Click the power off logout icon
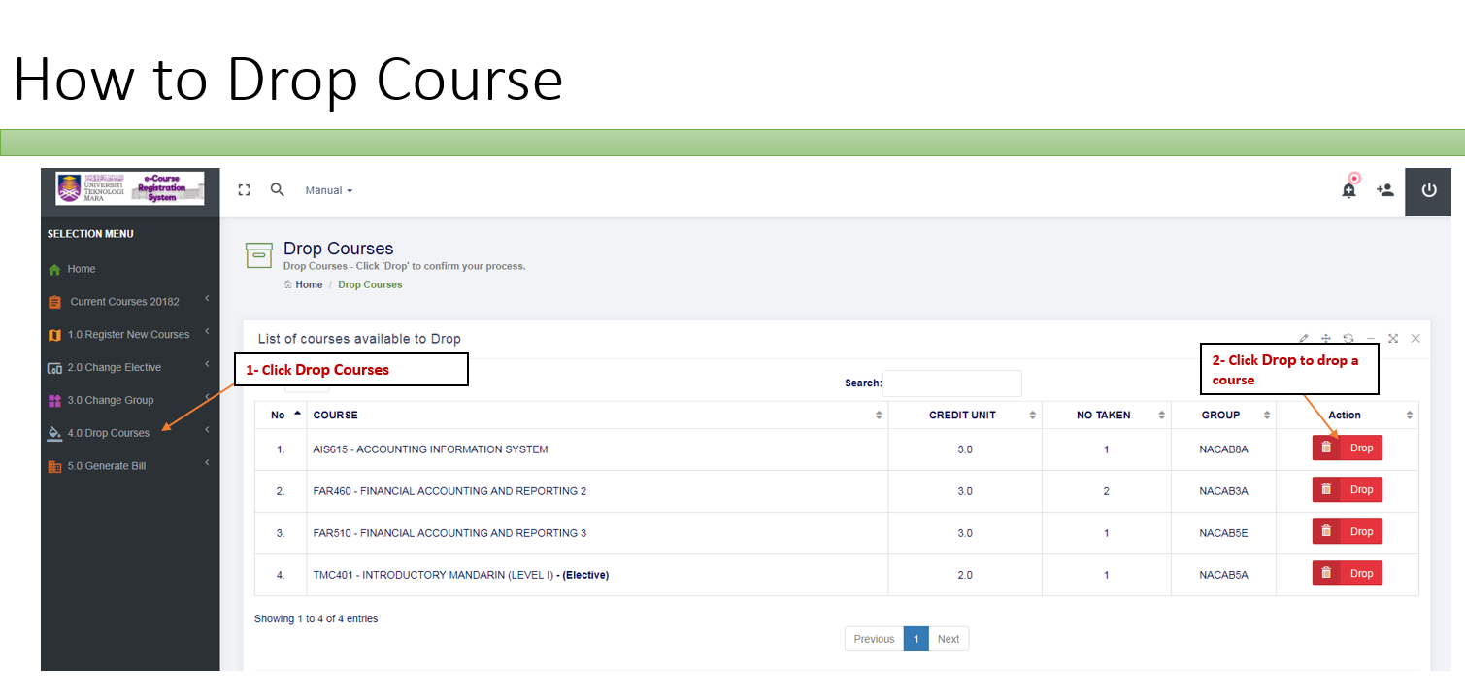This screenshot has width=1465, height=699. coord(1427,190)
